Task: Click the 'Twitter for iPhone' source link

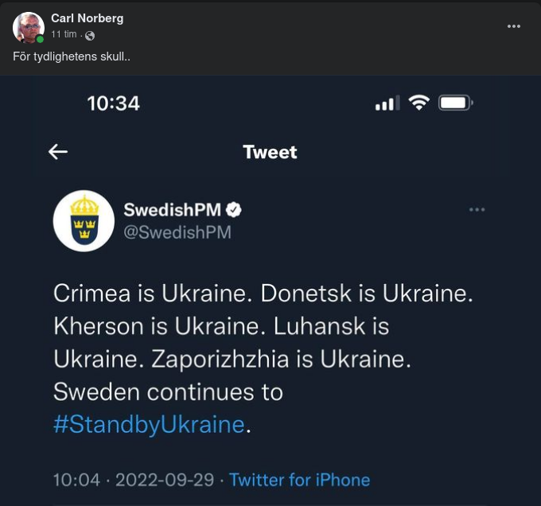Action: pyautogui.click(x=299, y=480)
